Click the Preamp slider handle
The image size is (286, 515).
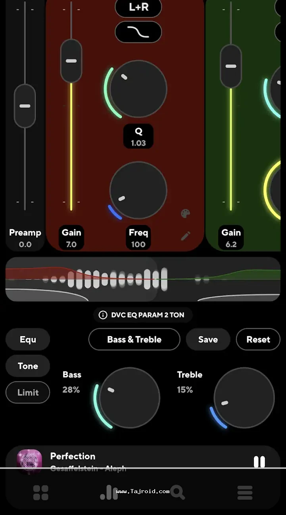(x=25, y=106)
